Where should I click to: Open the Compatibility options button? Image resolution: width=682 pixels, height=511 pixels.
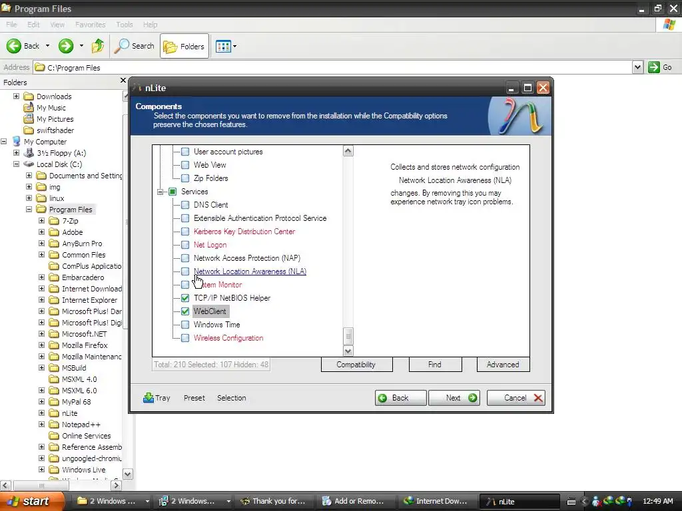point(356,364)
